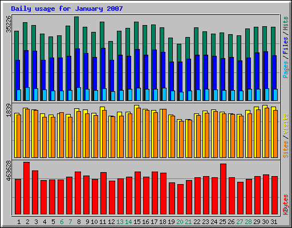Select green weekend day label 28
Image resolution: width=292 pixels, height=228 pixels.
248,222
